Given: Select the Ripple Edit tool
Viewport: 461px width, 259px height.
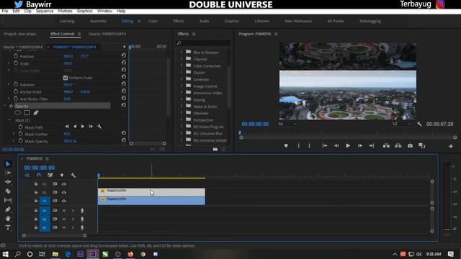Looking at the screenshot, I should point(8,182).
